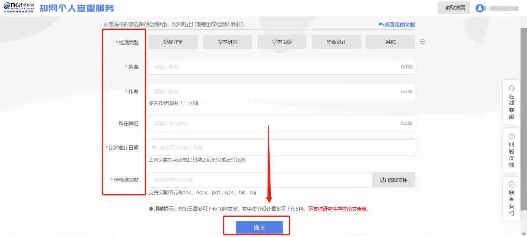Click the 待检测文献 file field
Image resolution: width=527 pixels, height=237 pixels.
tap(261, 180)
